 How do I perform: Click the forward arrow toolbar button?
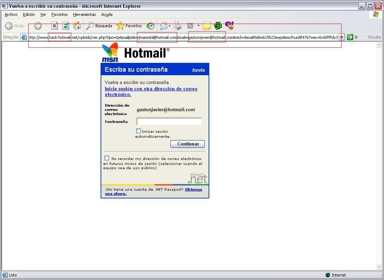[38, 26]
